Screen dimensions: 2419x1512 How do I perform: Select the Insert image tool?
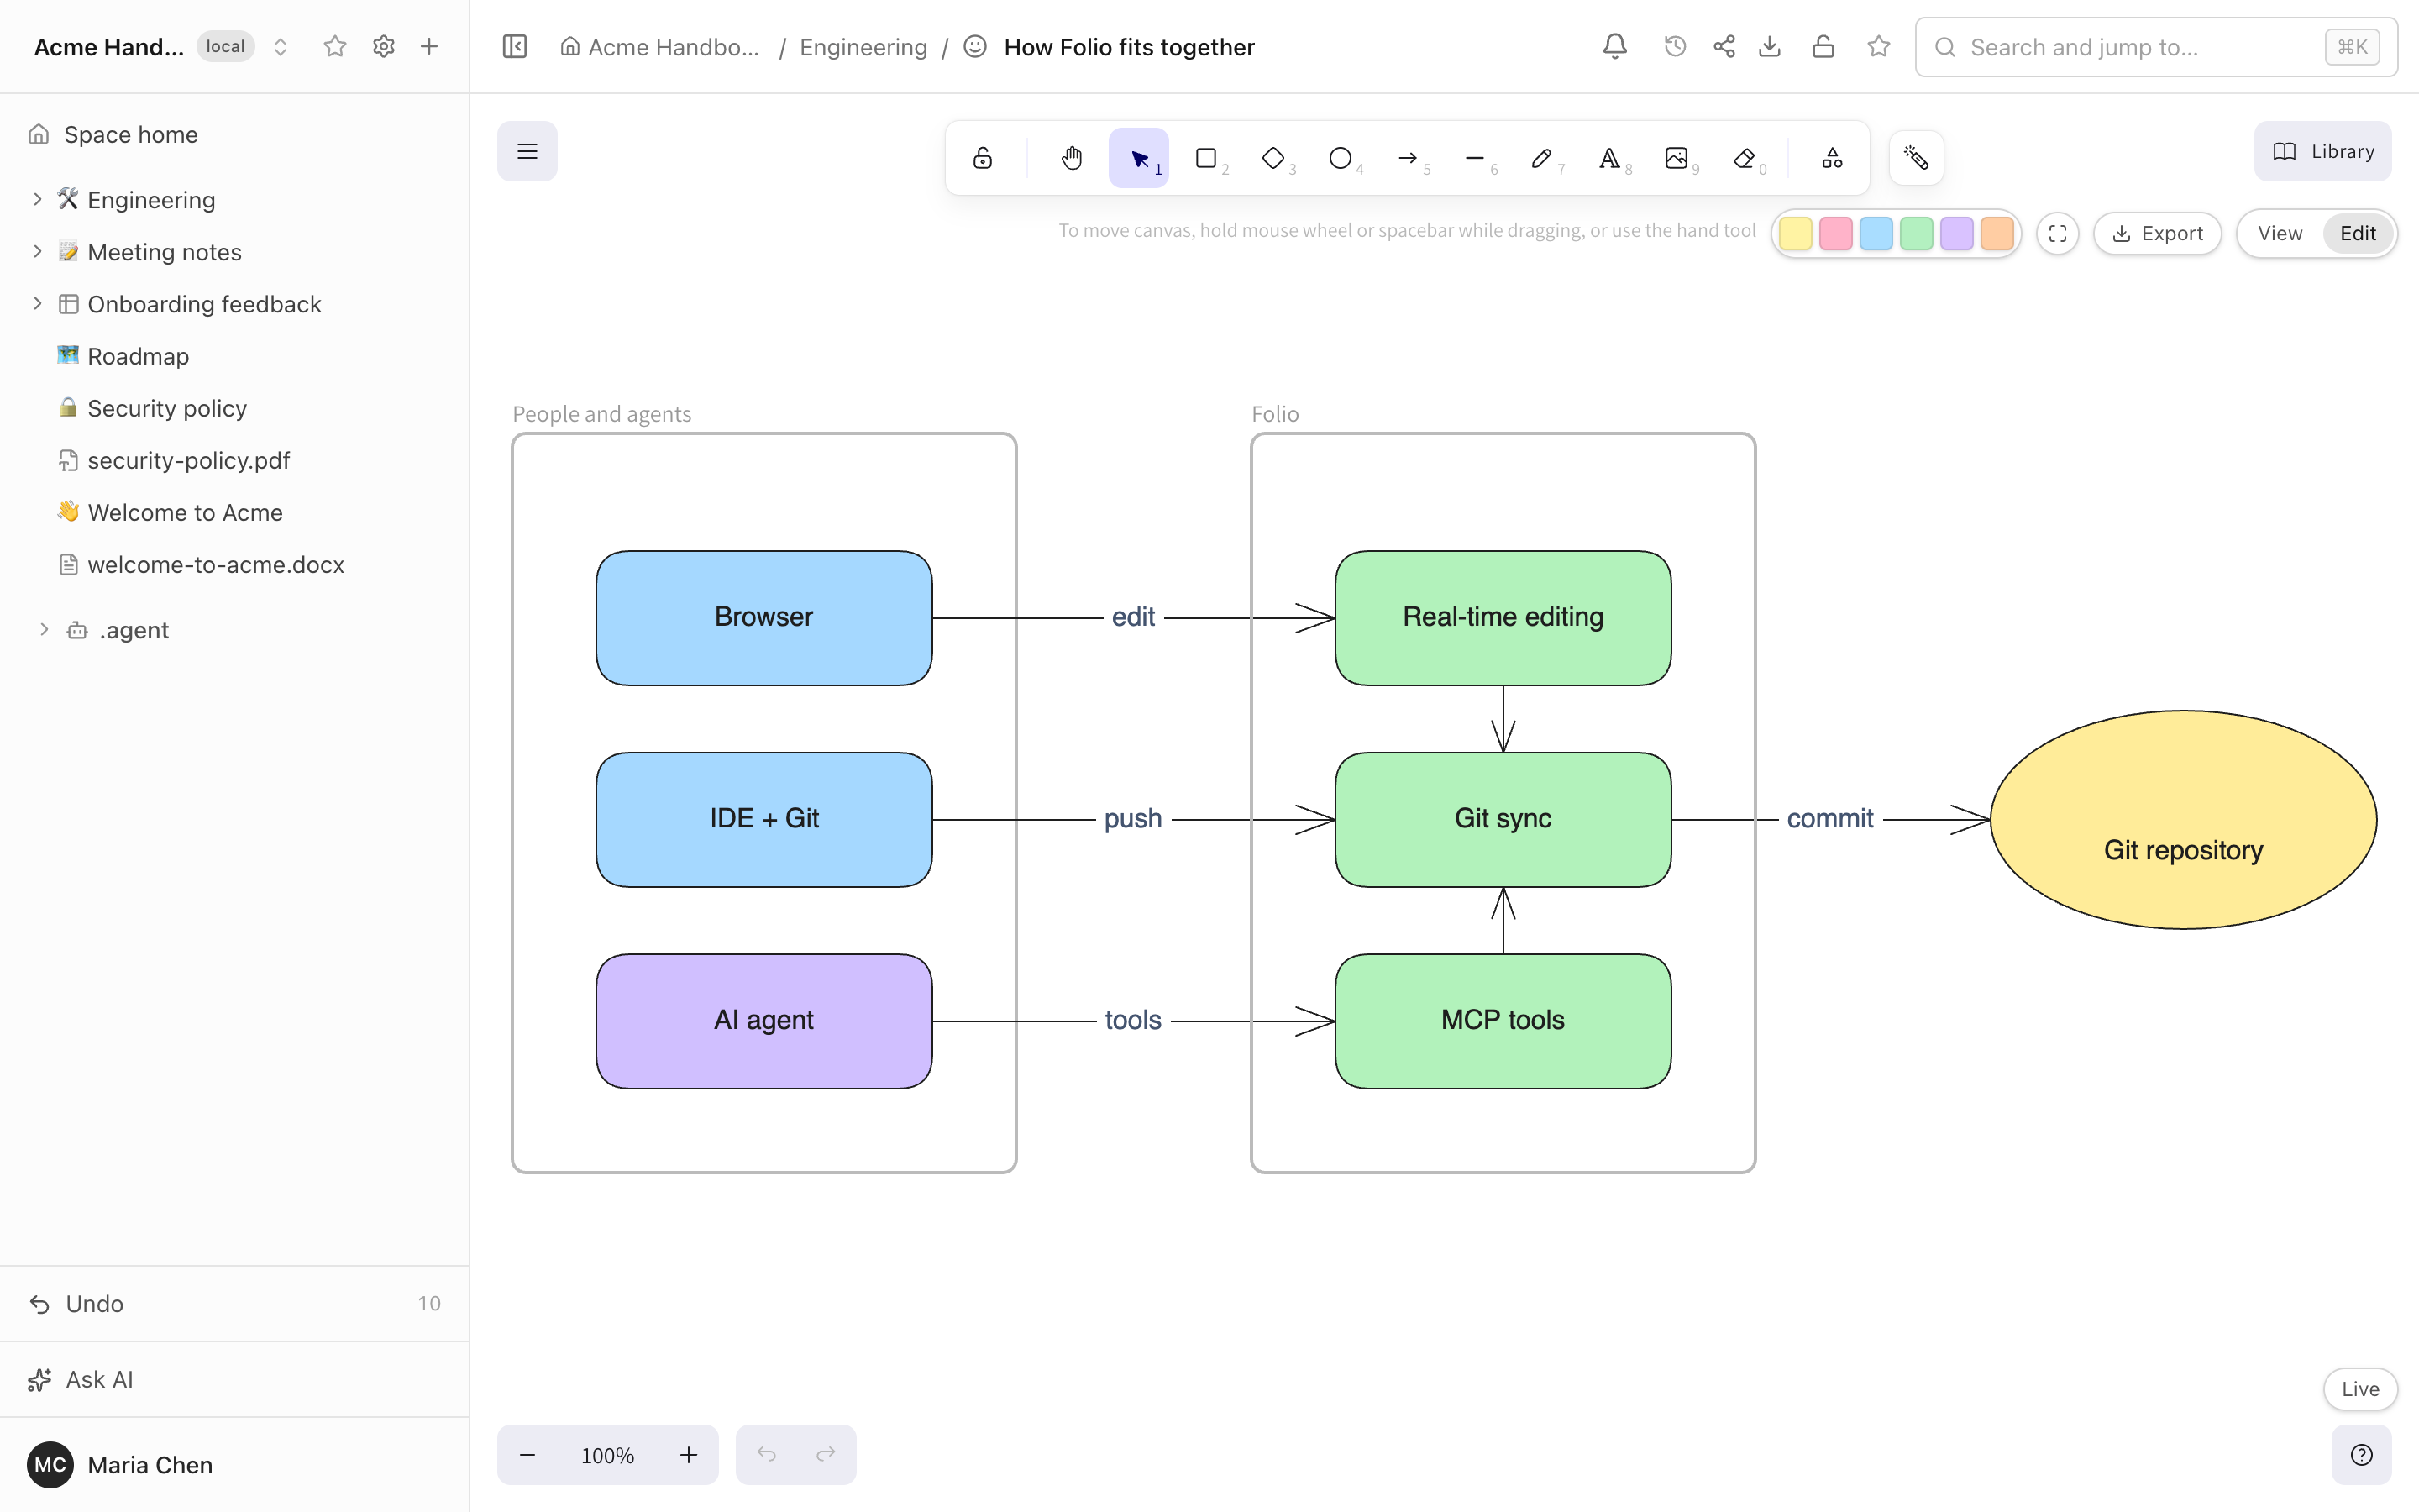coord(1677,158)
